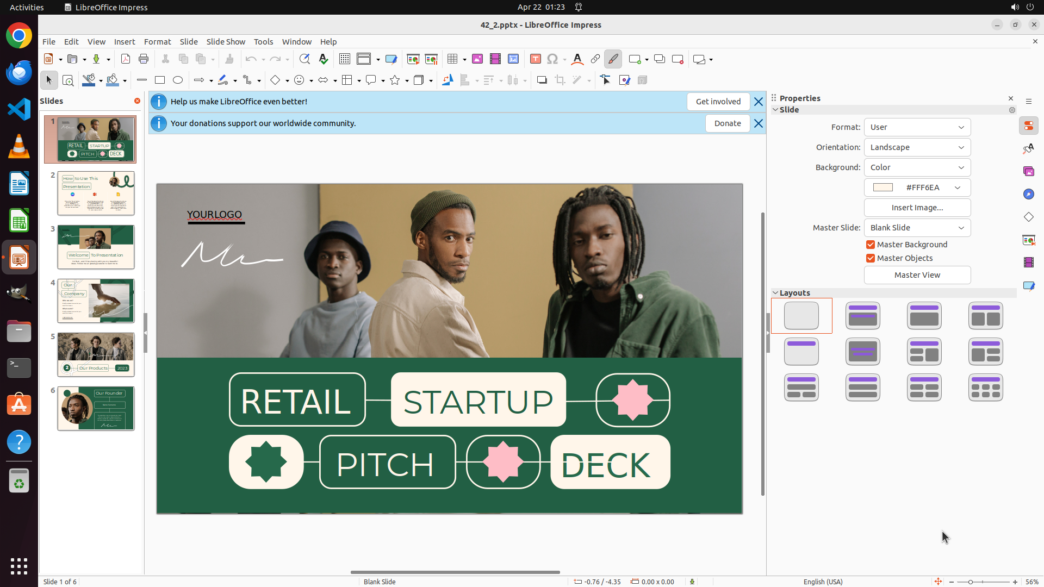This screenshot has width=1044, height=587.
Task: Open the Format dropdown showing User
Action: point(917,127)
